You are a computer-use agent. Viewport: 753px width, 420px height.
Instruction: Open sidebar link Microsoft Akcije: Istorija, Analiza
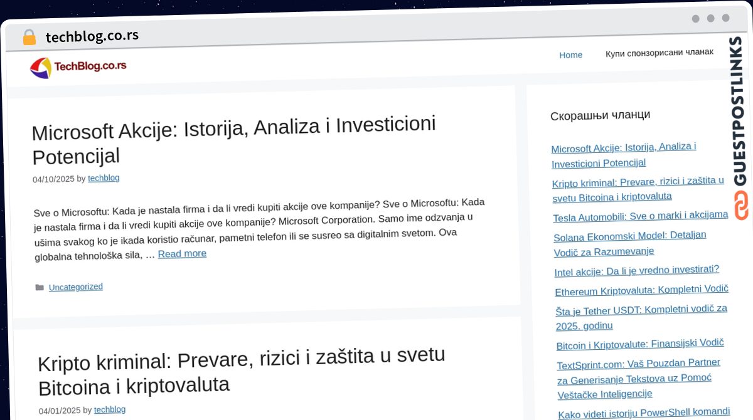624,155
